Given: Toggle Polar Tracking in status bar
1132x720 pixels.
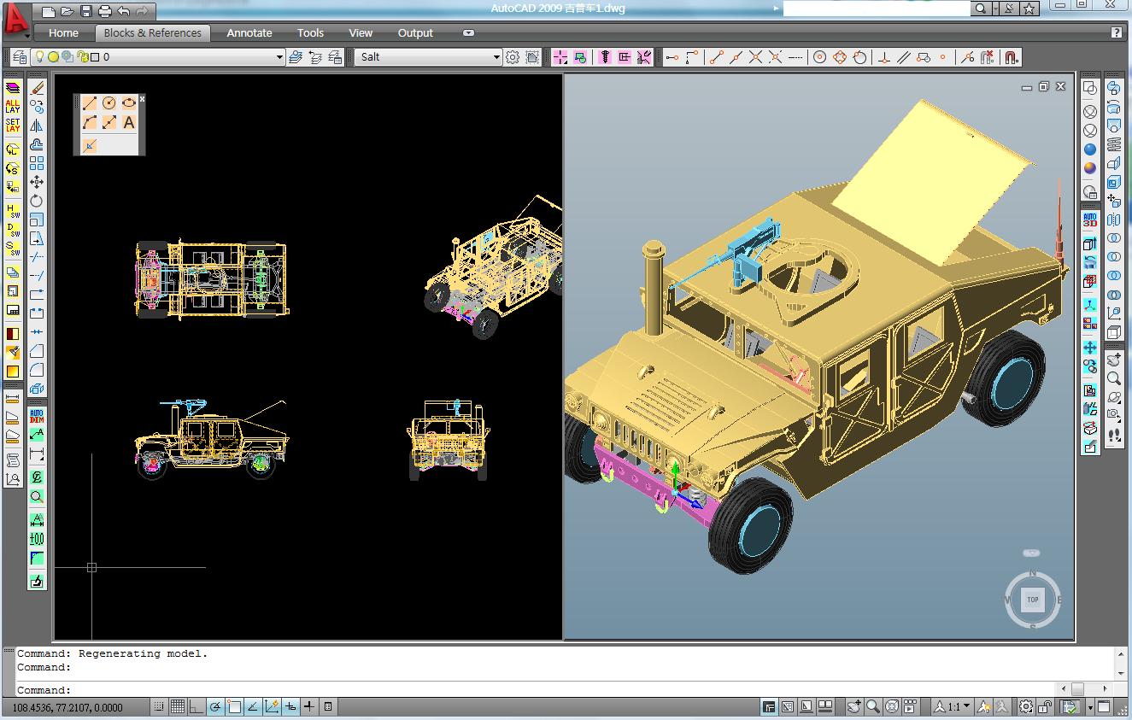Looking at the screenshot, I should (x=215, y=706).
